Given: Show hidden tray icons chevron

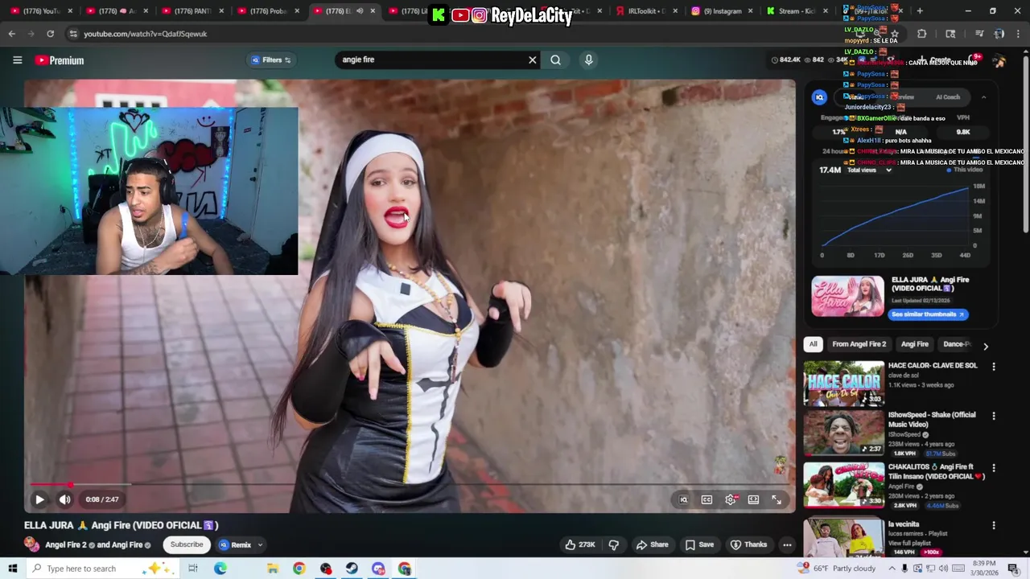Looking at the screenshot, I should pos(892,569).
